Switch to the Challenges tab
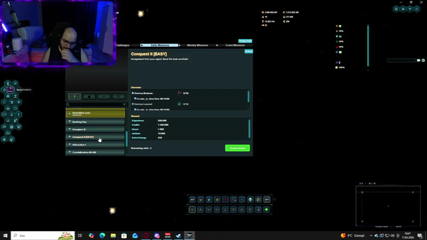 pos(122,45)
